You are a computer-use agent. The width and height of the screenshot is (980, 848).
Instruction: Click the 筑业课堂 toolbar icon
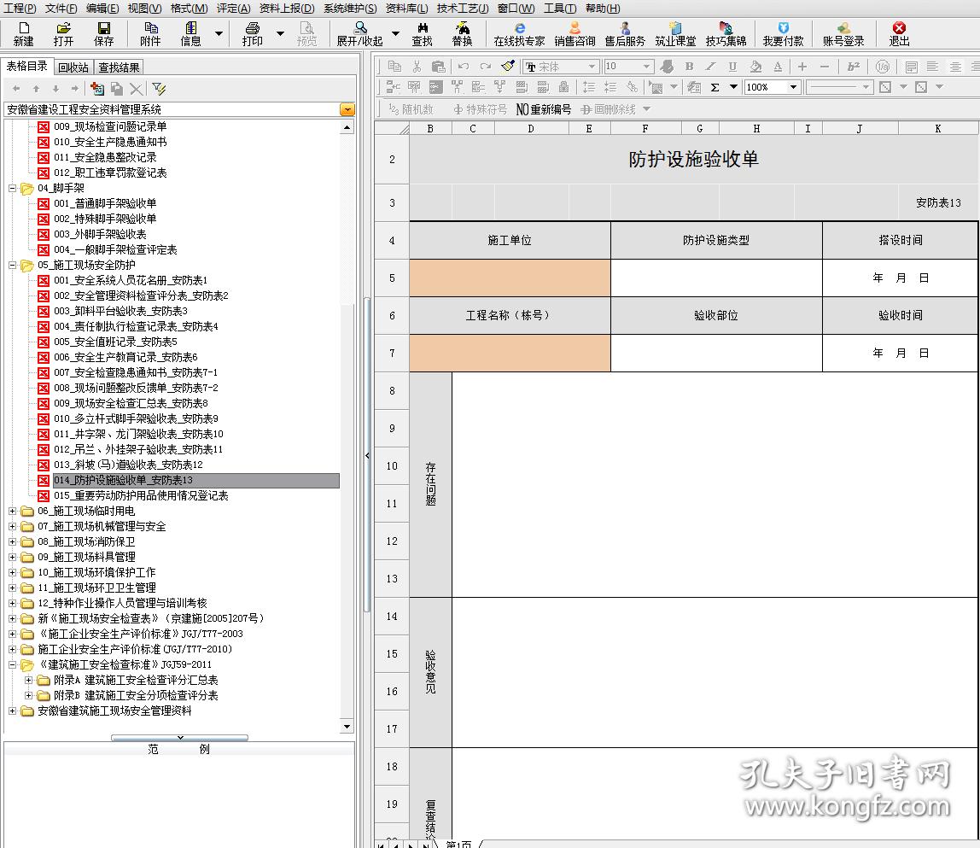[674, 33]
